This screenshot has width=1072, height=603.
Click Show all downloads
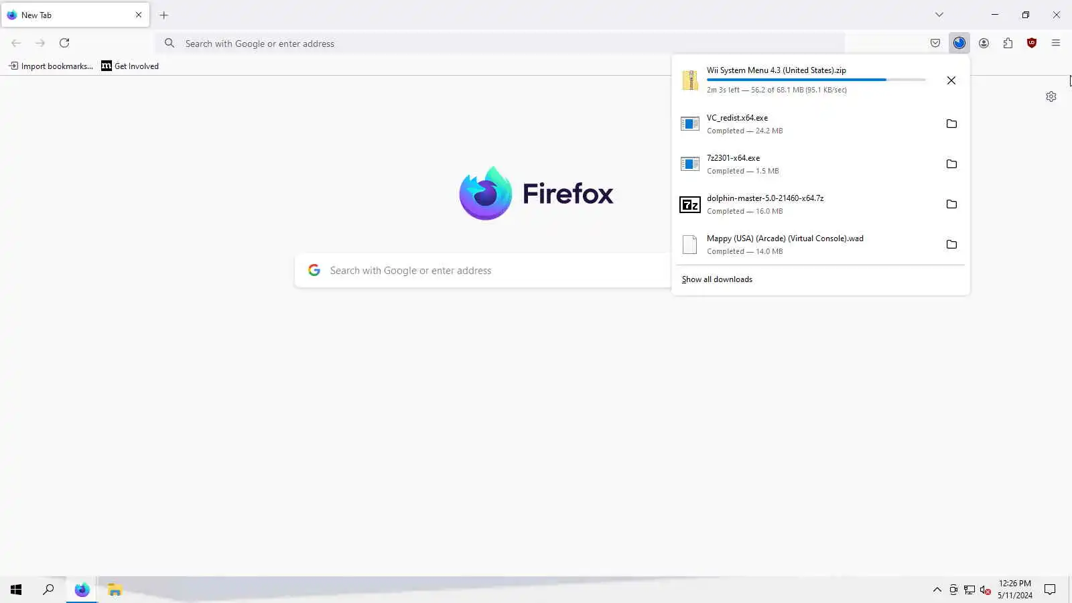[717, 279]
